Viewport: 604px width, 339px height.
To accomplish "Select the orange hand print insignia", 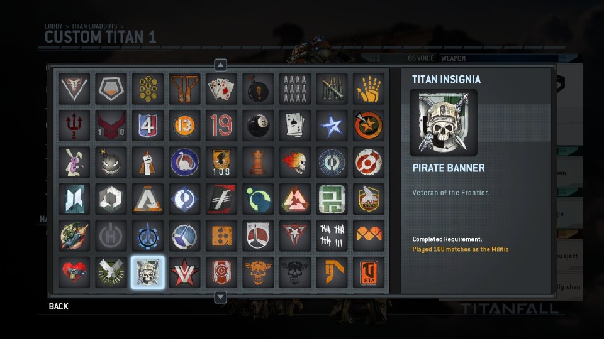I will [x=369, y=89].
